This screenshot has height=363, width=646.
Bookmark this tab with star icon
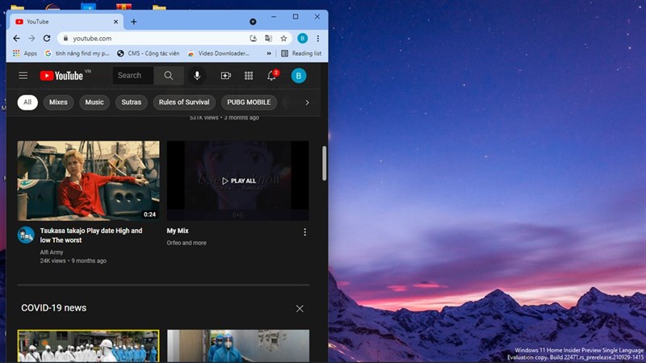pos(283,38)
